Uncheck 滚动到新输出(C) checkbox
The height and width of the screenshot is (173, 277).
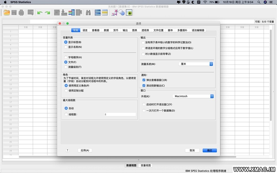[144, 86]
